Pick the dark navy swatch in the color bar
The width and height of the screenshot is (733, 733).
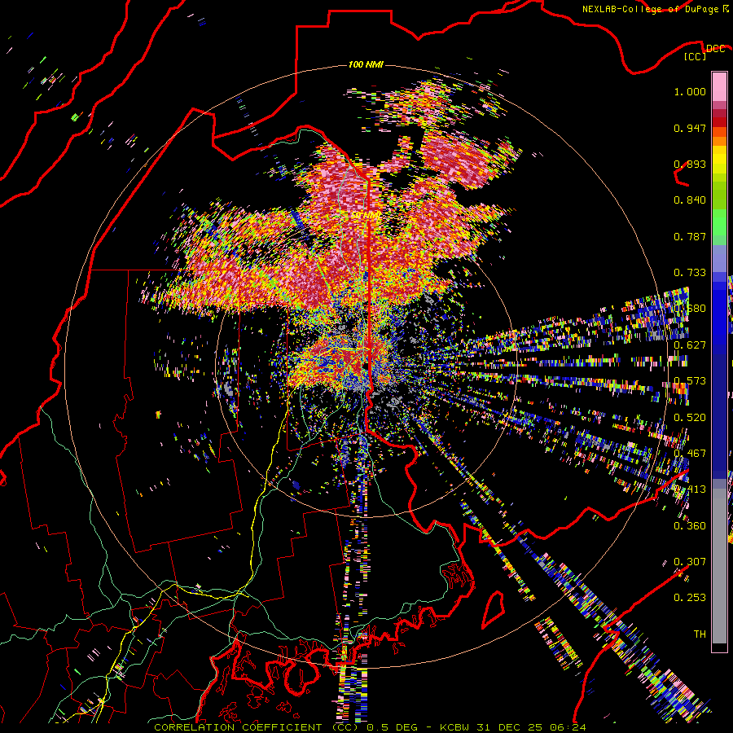(719, 411)
